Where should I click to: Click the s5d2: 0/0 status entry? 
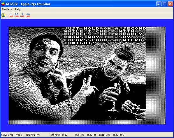(x=118, y=135)
